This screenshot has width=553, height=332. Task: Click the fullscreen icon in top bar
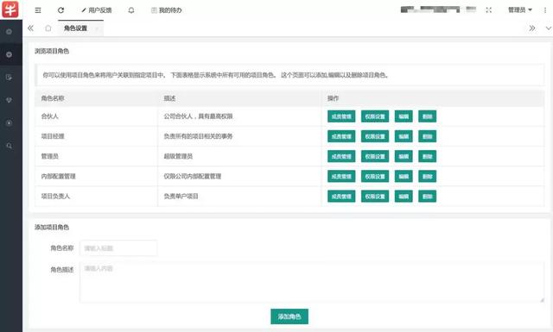pos(488,9)
